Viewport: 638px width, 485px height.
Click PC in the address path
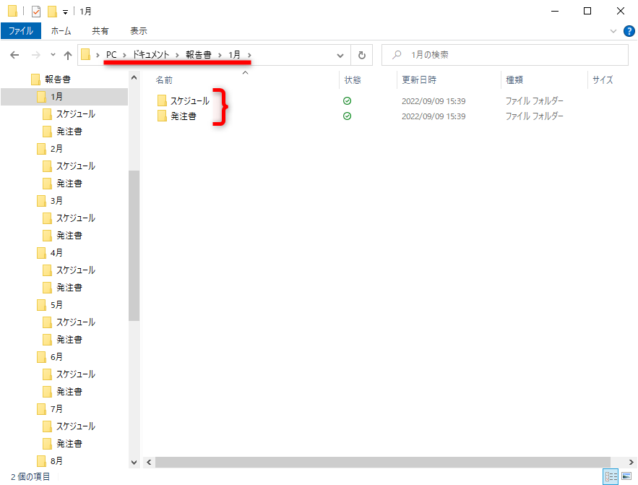111,54
